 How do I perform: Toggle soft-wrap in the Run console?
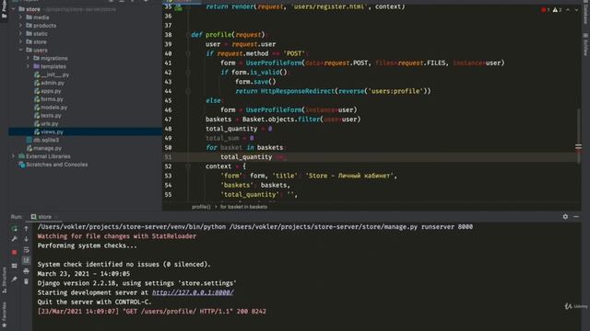click(27, 250)
